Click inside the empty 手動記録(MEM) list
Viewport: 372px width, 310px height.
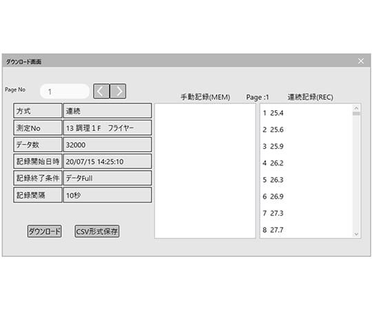205,171
